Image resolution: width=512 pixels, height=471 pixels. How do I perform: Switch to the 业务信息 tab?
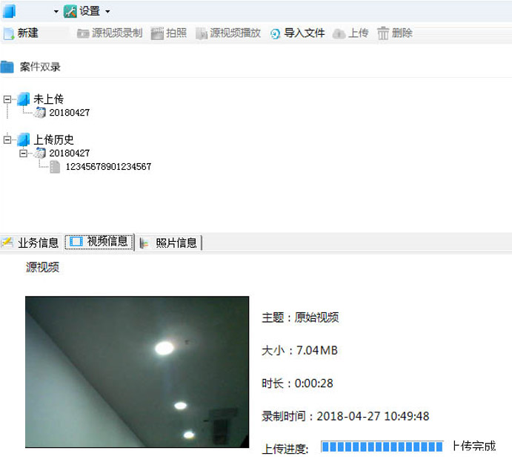30,243
